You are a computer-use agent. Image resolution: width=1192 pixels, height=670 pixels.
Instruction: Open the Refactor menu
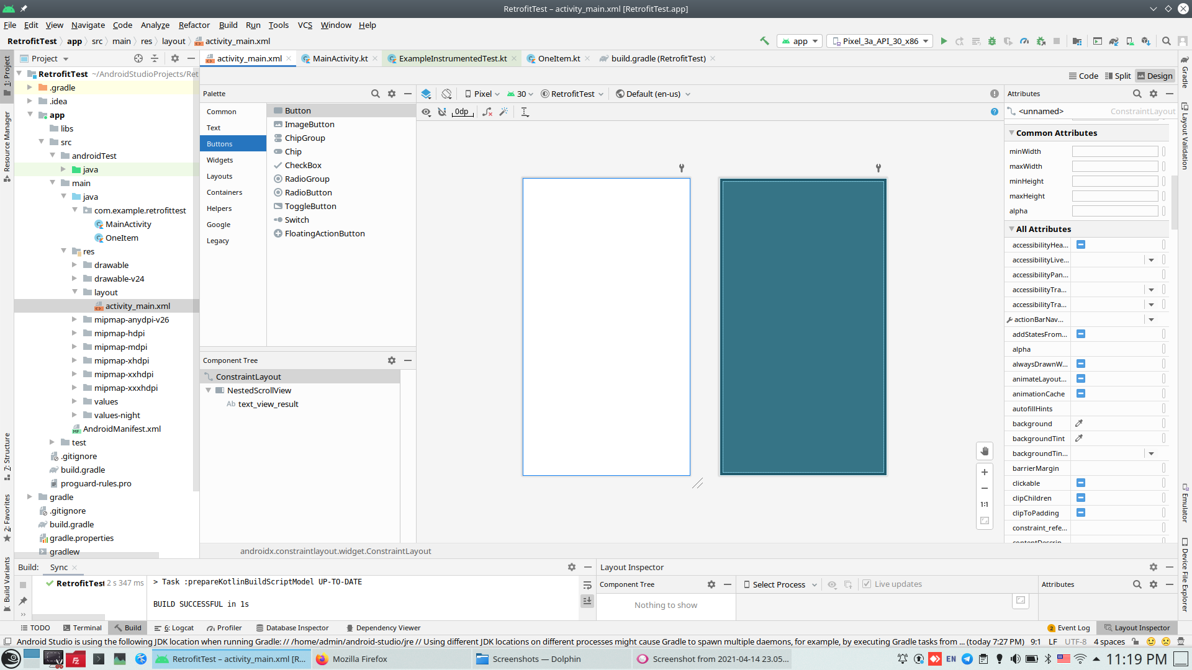[194, 25]
